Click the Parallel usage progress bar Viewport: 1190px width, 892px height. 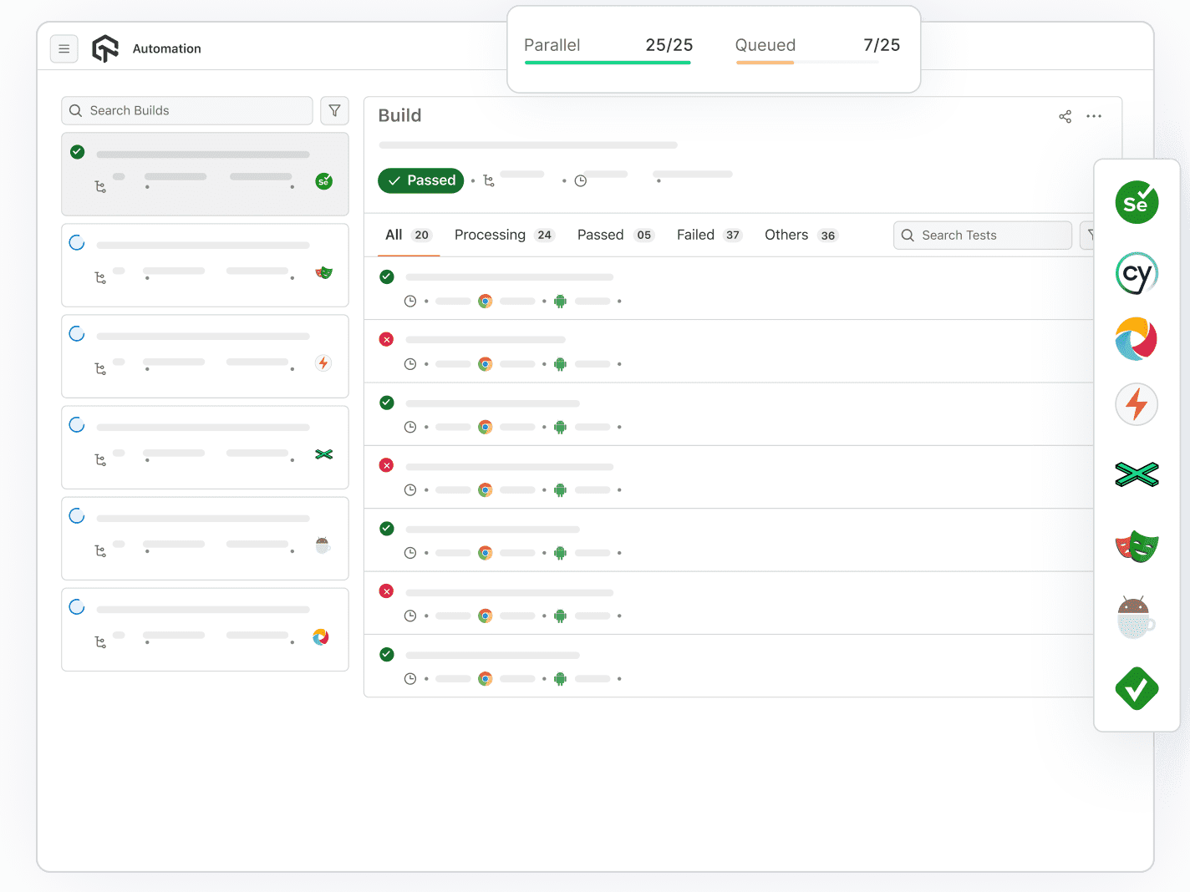(x=608, y=63)
